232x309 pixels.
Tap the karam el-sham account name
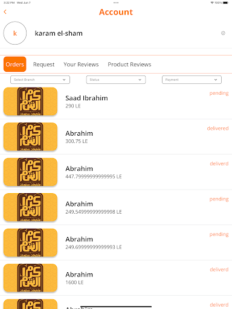(x=59, y=33)
